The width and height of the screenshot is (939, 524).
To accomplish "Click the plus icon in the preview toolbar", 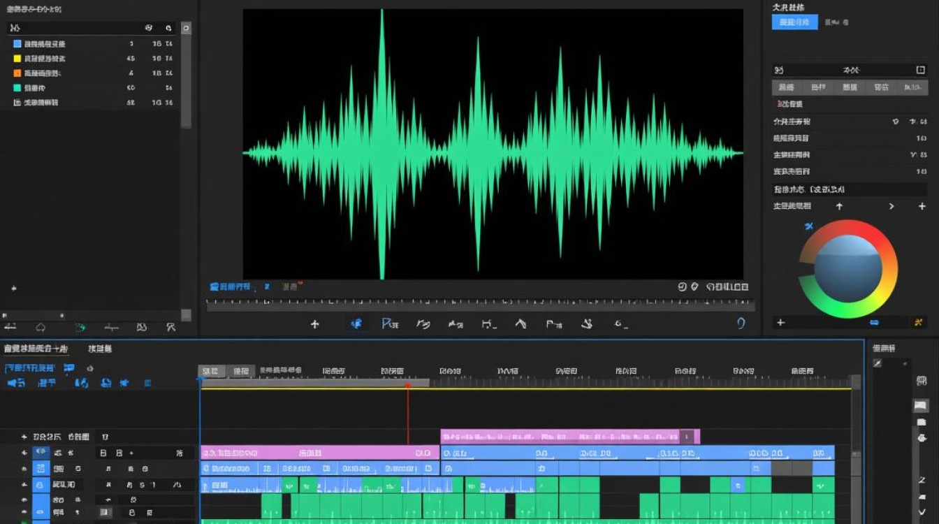I will point(314,324).
